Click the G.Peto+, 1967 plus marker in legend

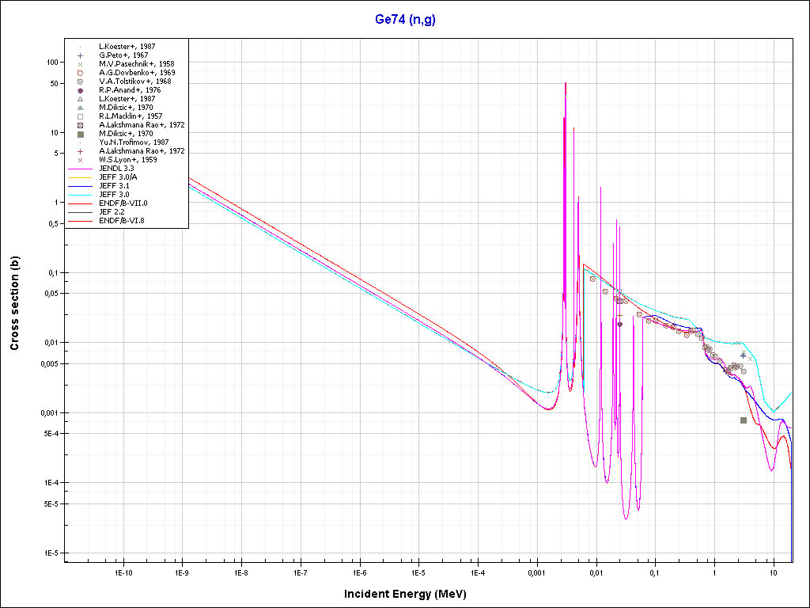point(81,55)
